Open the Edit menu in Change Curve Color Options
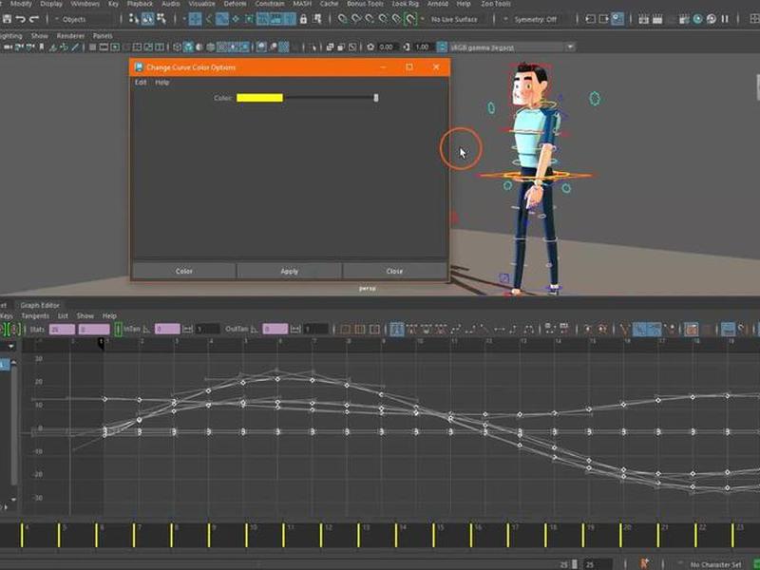The width and height of the screenshot is (760, 570). coord(141,83)
